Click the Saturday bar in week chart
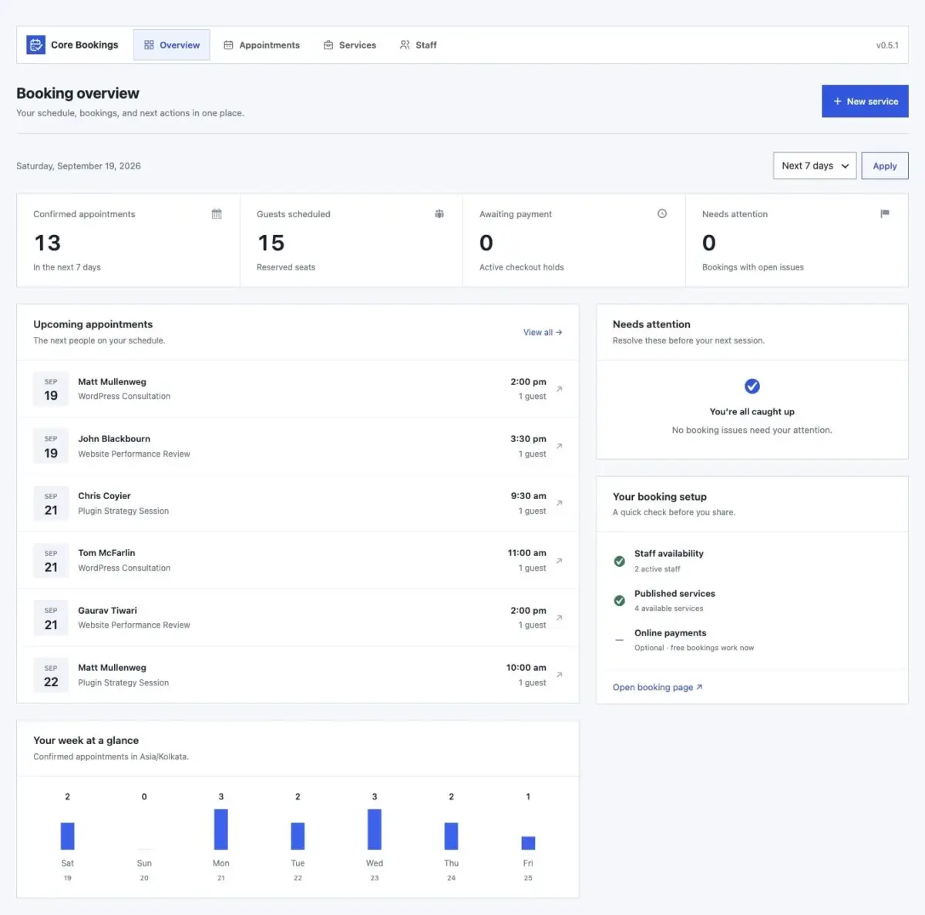 68,836
